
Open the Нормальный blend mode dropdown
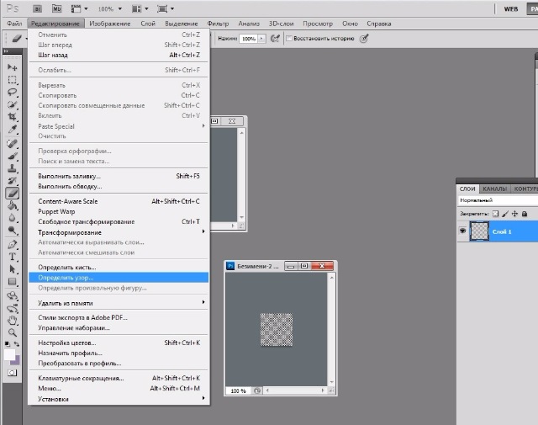click(x=496, y=201)
